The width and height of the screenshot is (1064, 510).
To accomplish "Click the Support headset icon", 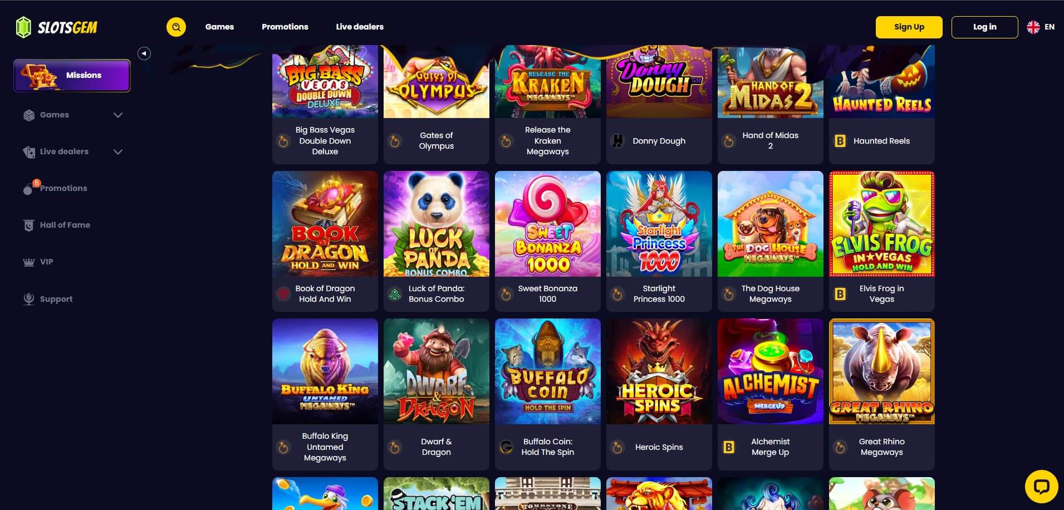I will point(29,299).
